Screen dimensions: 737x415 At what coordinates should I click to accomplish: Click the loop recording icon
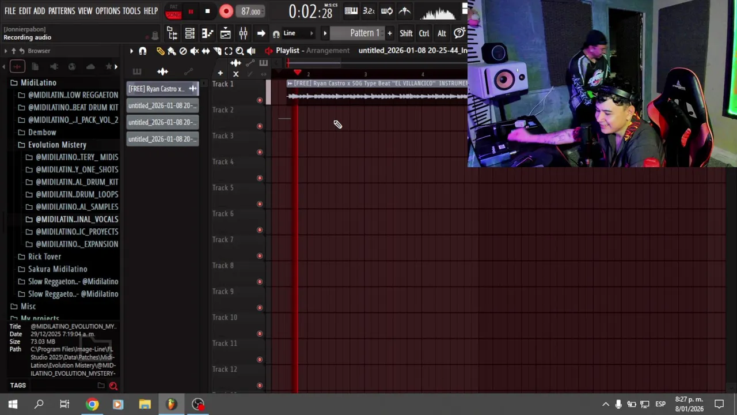click(x=387, y=11)
